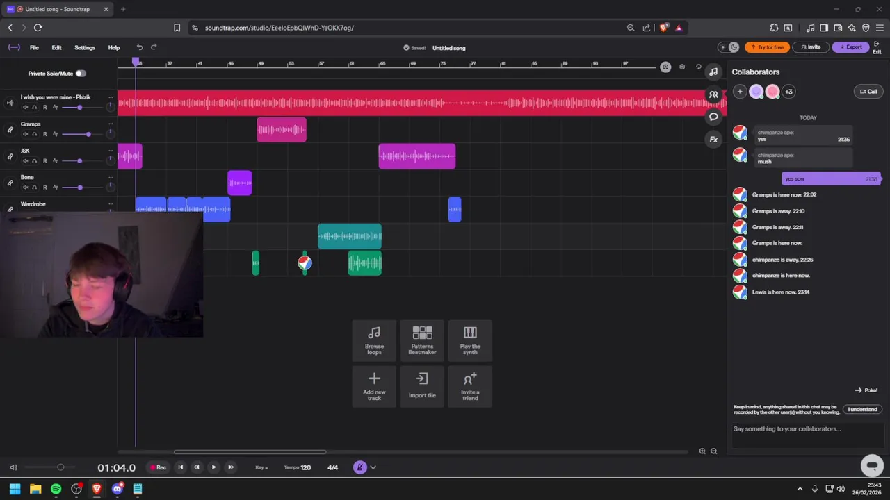The width and height of the screenshot is (890, 500).
Task: Click the snap magnet icon on the ruler
Action: pyautogui.click(x=665, y=67)
